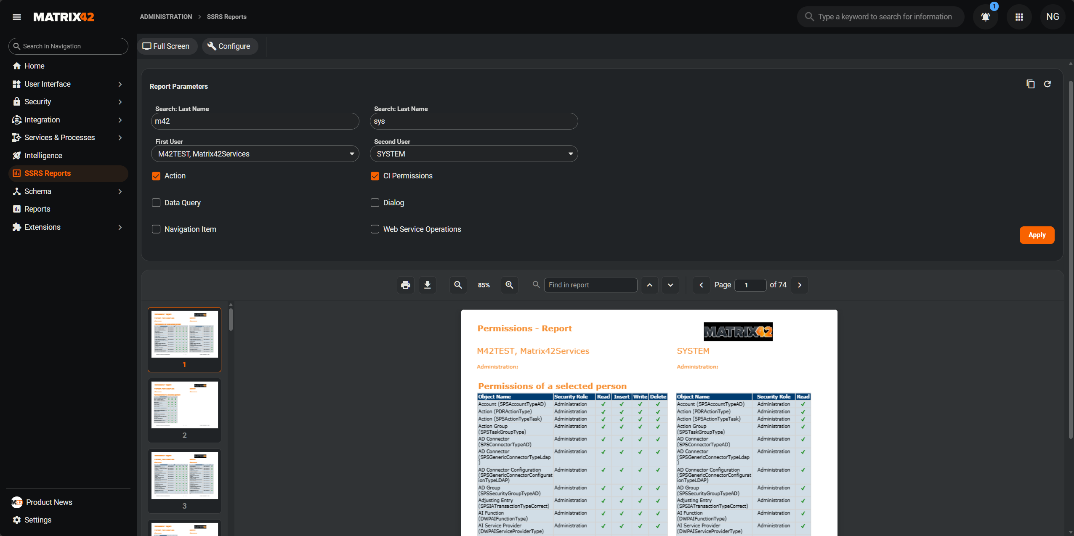Copy report parameters with copy icon
The height and width of the screenshot is (536, 1074).
(x=1030, y=84)
